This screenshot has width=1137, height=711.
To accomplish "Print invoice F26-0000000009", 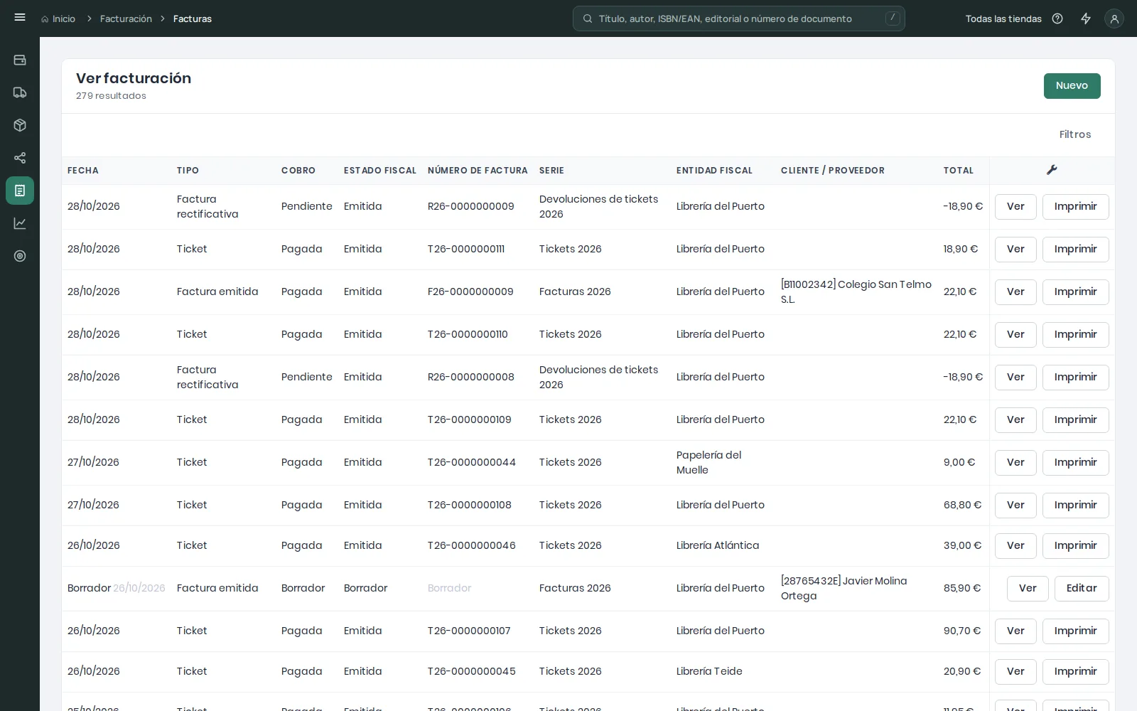I will pyautogui.click(x=1075, y=292).
